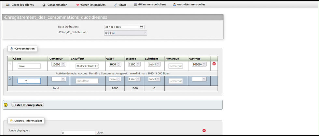Adjust the row 2 Lubrifiant spinner arrows
319x136 pixels.
158,79
